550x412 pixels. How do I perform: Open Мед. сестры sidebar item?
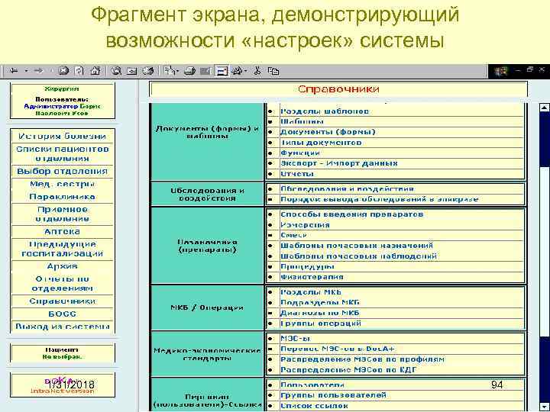(62, 184)
